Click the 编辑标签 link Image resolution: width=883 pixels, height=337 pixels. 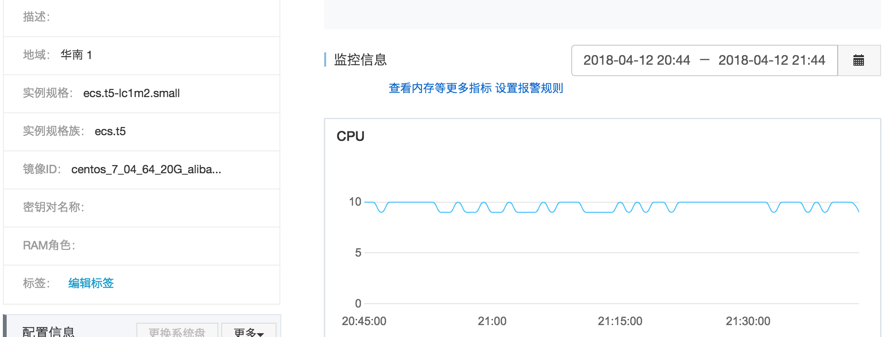tap(91, 283)
